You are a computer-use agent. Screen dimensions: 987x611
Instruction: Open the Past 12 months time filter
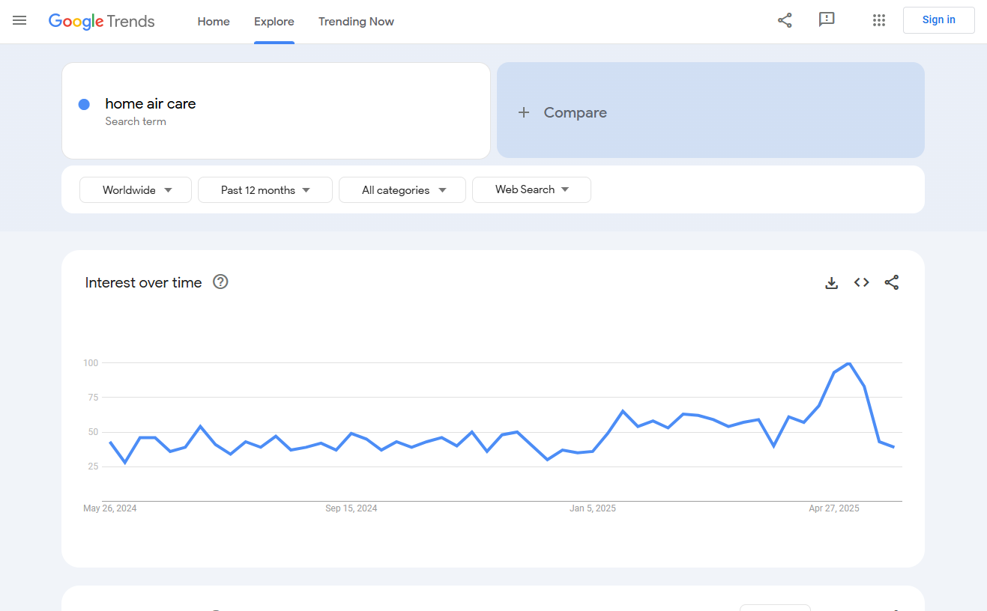(x=265, y=190)
